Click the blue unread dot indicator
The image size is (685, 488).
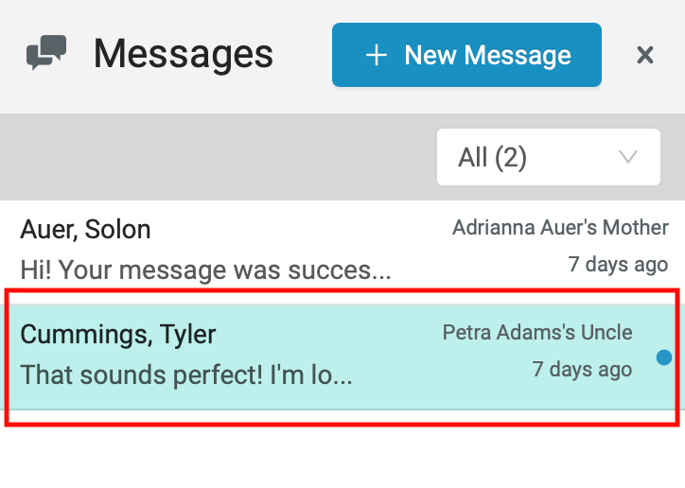[x=664, y=357]
